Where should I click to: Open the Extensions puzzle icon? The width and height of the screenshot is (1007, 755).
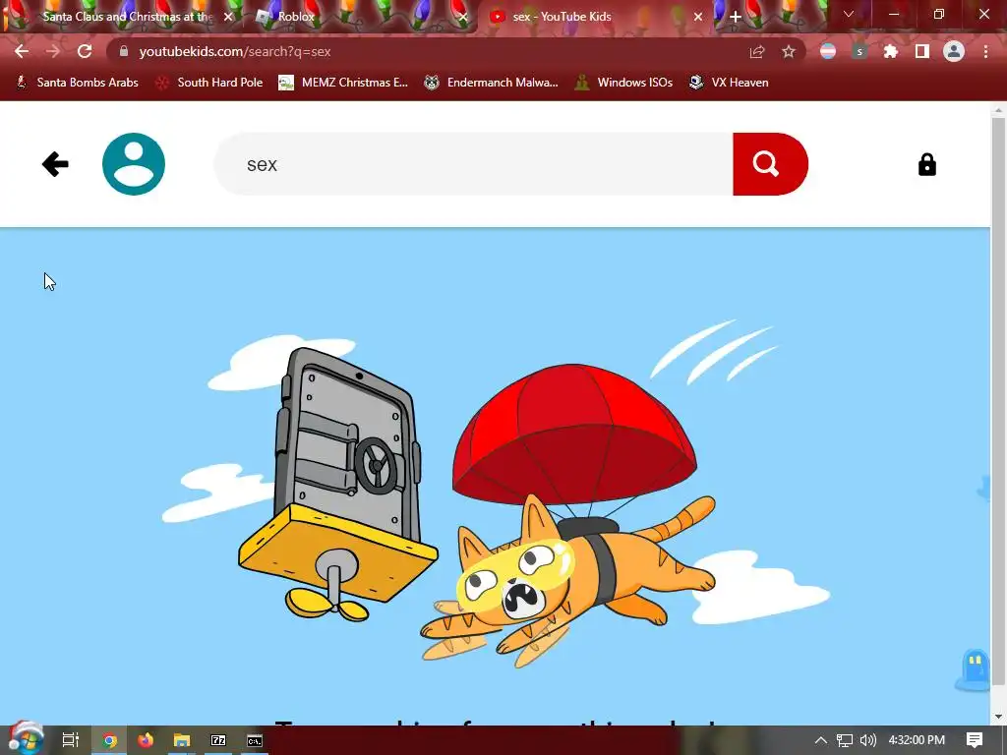click(891, 51)
